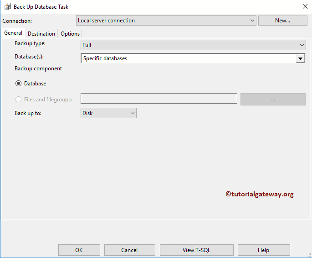Click the Files and filegroups text field

coord(159,98)
